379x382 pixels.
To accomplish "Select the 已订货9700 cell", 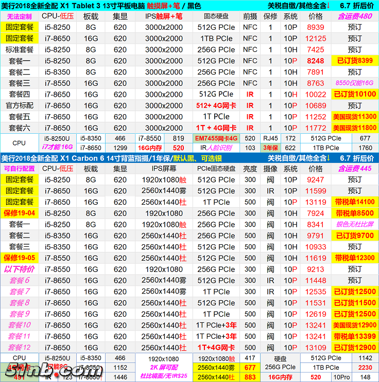I will tap(354, 236).
